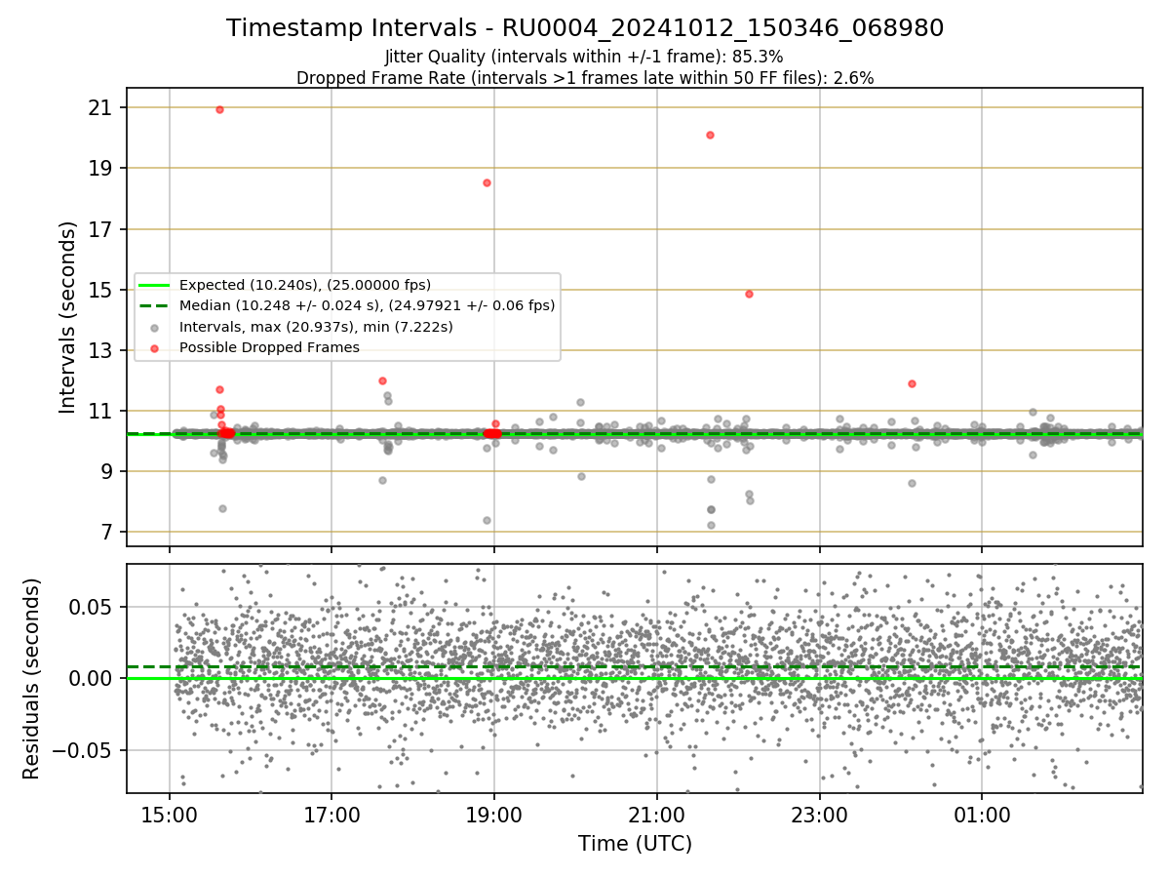Screen dimensions: 1170x878
Task: Click the lowest gray point near 7.2 seconds
Action: pyautogui.click(x=711, y=525)
